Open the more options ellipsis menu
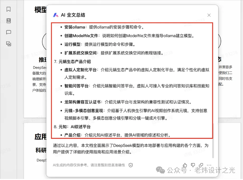The width and height of the screenshot is (243, 180). (209, 165)
